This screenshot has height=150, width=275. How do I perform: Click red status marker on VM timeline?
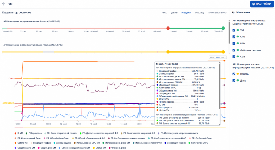(x=168, y=28)
